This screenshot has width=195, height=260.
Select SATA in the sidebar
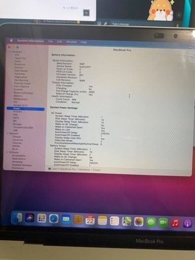tap(16, 118)
